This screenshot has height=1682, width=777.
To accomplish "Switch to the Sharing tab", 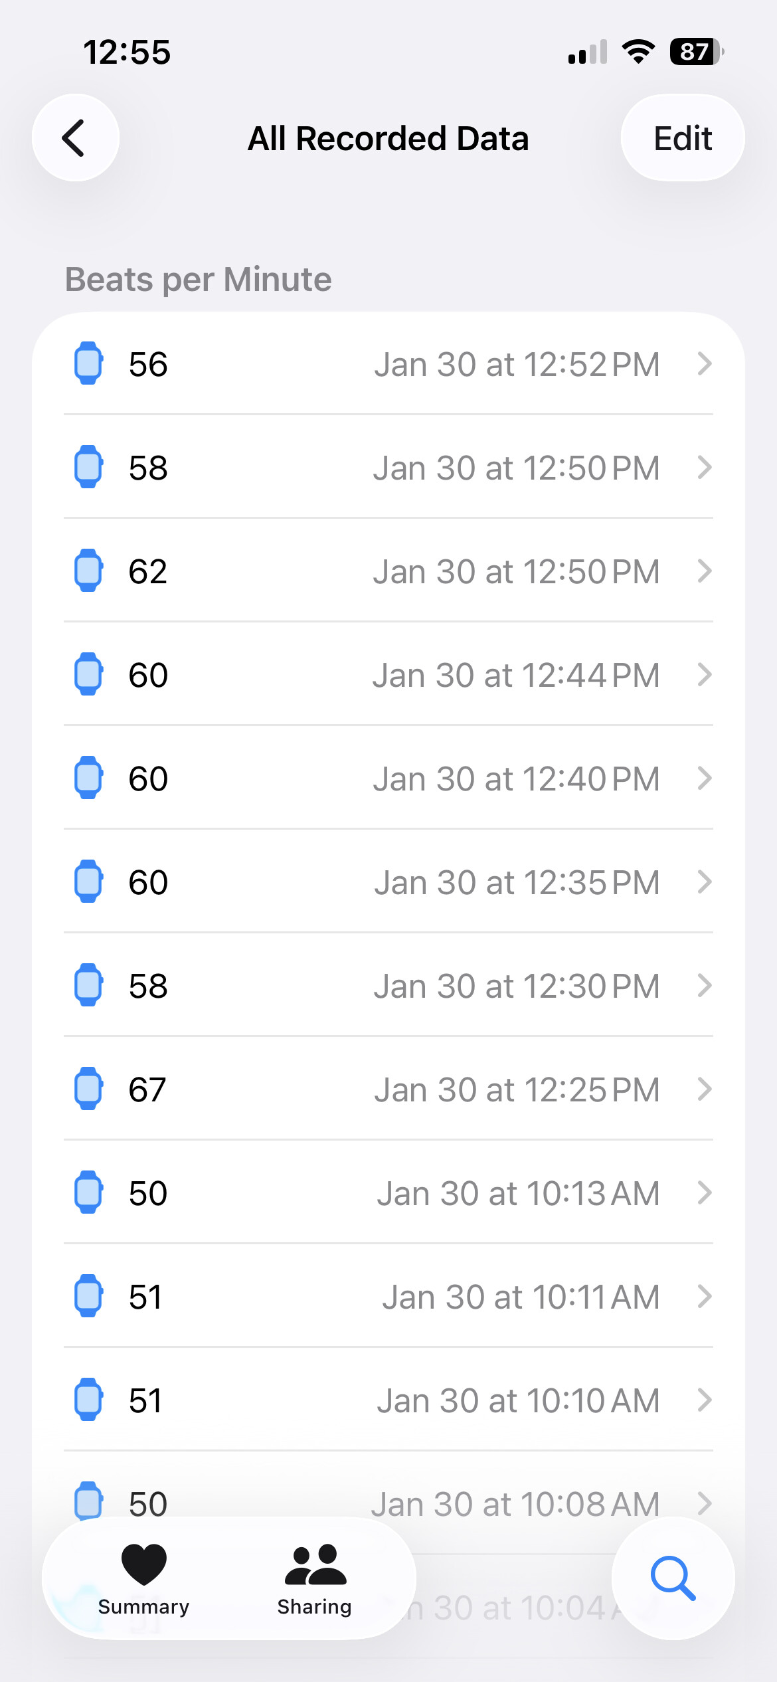I will [315, 1580].
